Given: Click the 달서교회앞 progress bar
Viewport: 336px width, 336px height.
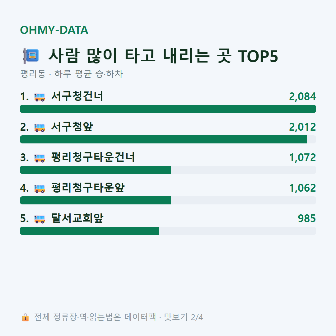Looking at the screenshot, I should (168, 231).
